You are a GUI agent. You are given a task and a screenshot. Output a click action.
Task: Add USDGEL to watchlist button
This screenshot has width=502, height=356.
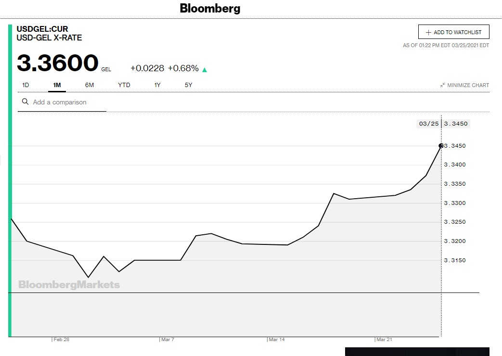(x=454, y=32)
